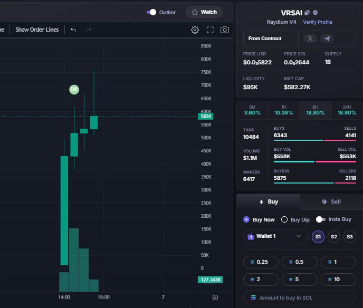
Task: Switch to the Sell tab
Action: click(331, 202)
